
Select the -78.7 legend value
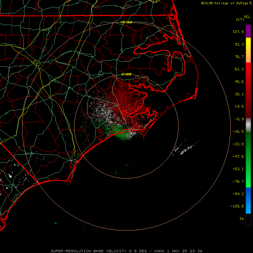point(238,182)
